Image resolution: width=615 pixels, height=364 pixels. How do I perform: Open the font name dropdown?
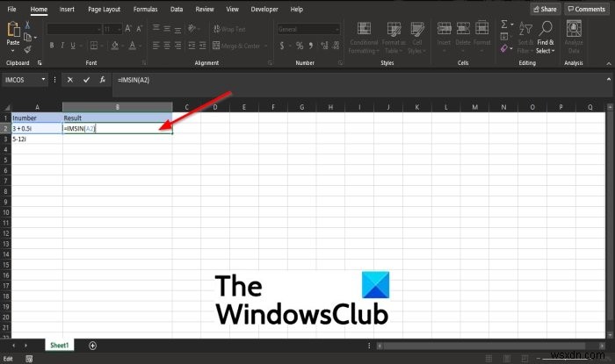(98, 29)
